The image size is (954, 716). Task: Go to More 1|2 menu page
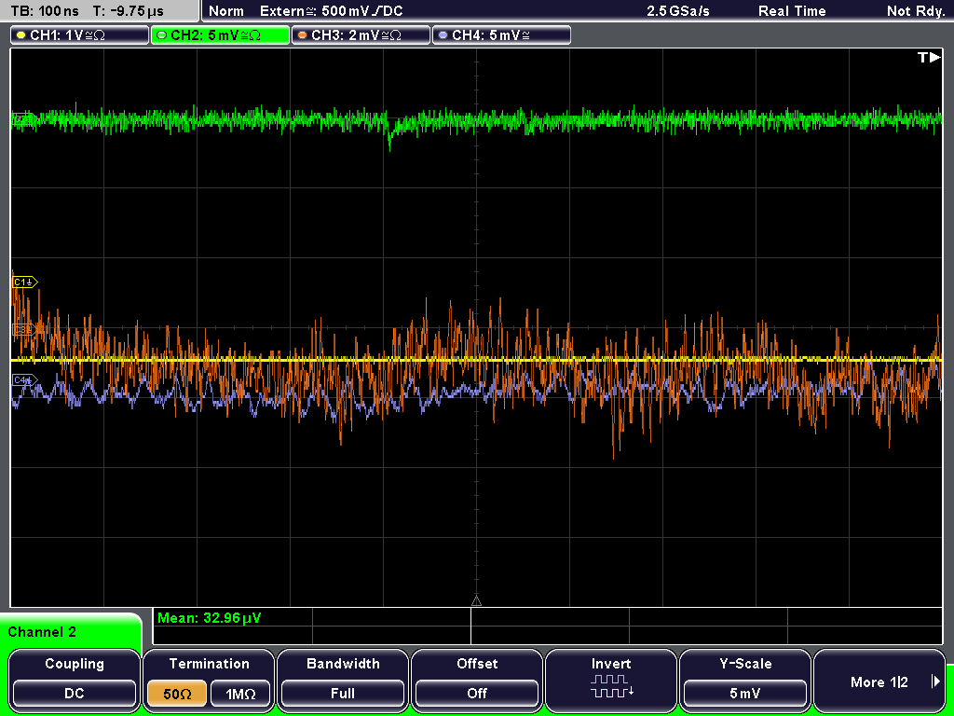(x=879, y=682)
